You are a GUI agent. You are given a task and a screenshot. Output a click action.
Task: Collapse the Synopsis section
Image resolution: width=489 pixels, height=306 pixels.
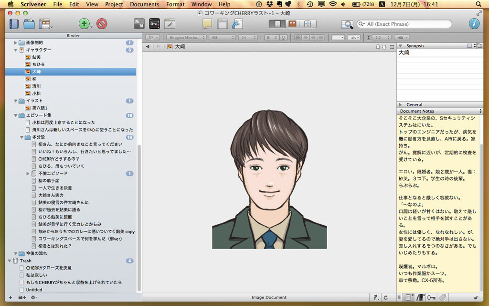tap(401, 45)
